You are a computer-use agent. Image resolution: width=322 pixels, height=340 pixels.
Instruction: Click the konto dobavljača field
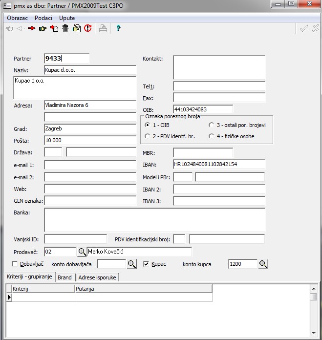coord(111,264)
